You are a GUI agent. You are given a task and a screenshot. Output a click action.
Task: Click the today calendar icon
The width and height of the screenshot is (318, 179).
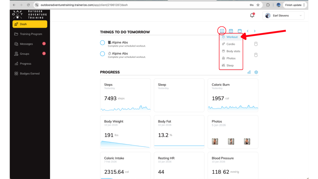pyautogui.click(x=231, y=31)
